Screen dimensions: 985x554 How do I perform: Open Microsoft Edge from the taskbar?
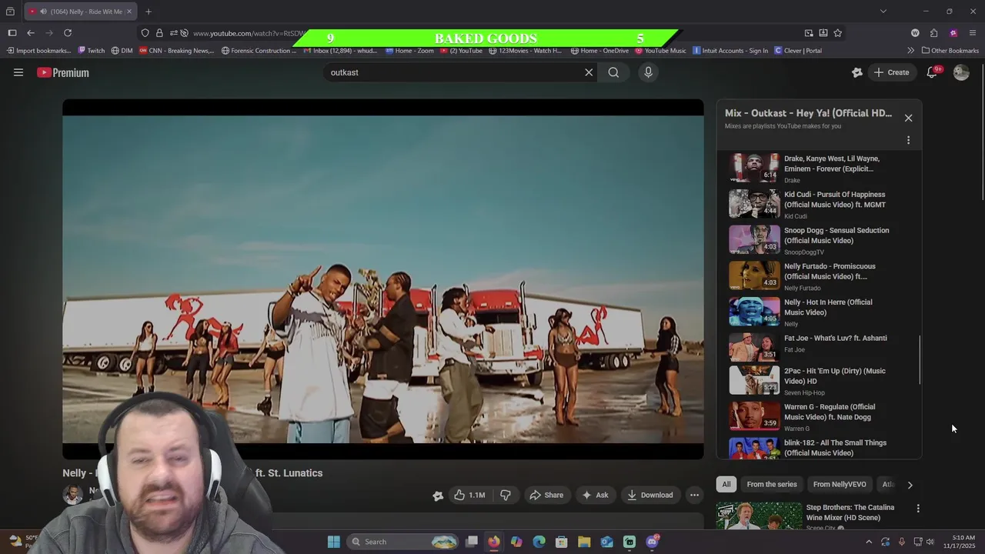pyautogui.click(x=539, y=542)
